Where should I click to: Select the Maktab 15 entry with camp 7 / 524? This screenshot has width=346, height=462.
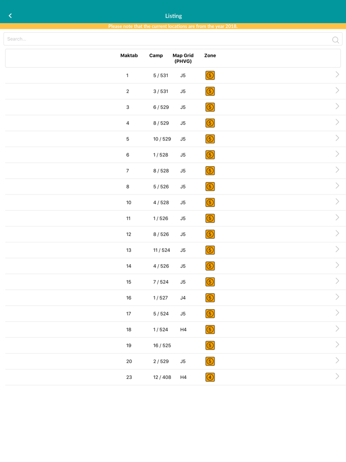pos(175,282)
